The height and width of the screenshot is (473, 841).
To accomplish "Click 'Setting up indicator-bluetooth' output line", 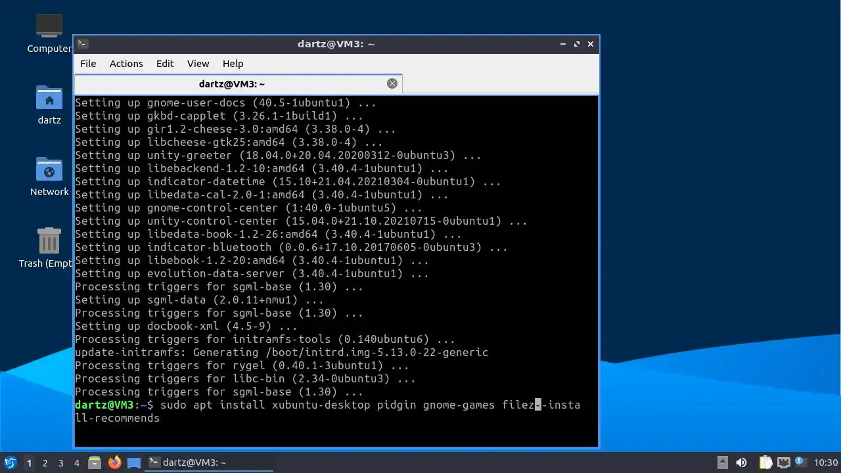I will coord(291,247).
